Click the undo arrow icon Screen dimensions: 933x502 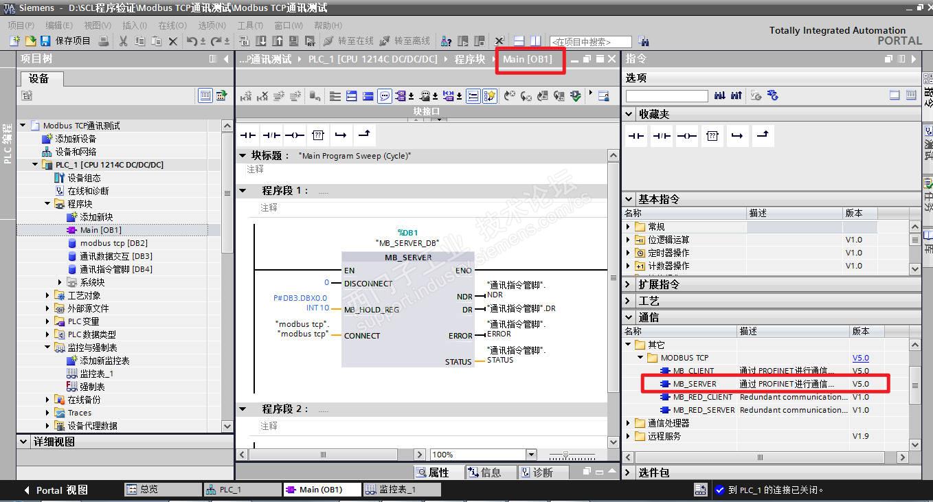click(192, 41)
